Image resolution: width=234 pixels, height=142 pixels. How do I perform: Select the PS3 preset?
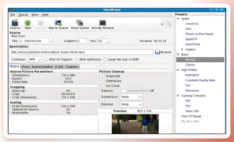pyautogui.click(x=188, y=106)
